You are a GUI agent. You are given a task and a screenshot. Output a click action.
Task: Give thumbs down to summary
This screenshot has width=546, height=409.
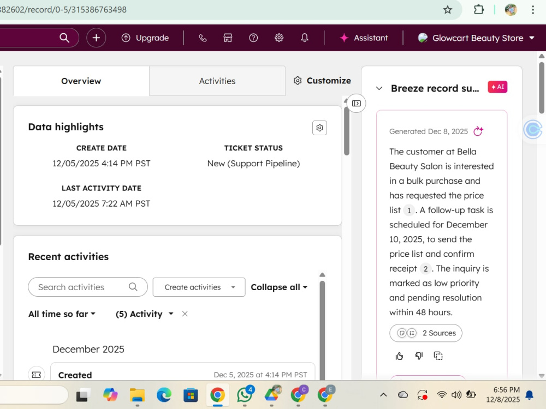tap(419, 356)
